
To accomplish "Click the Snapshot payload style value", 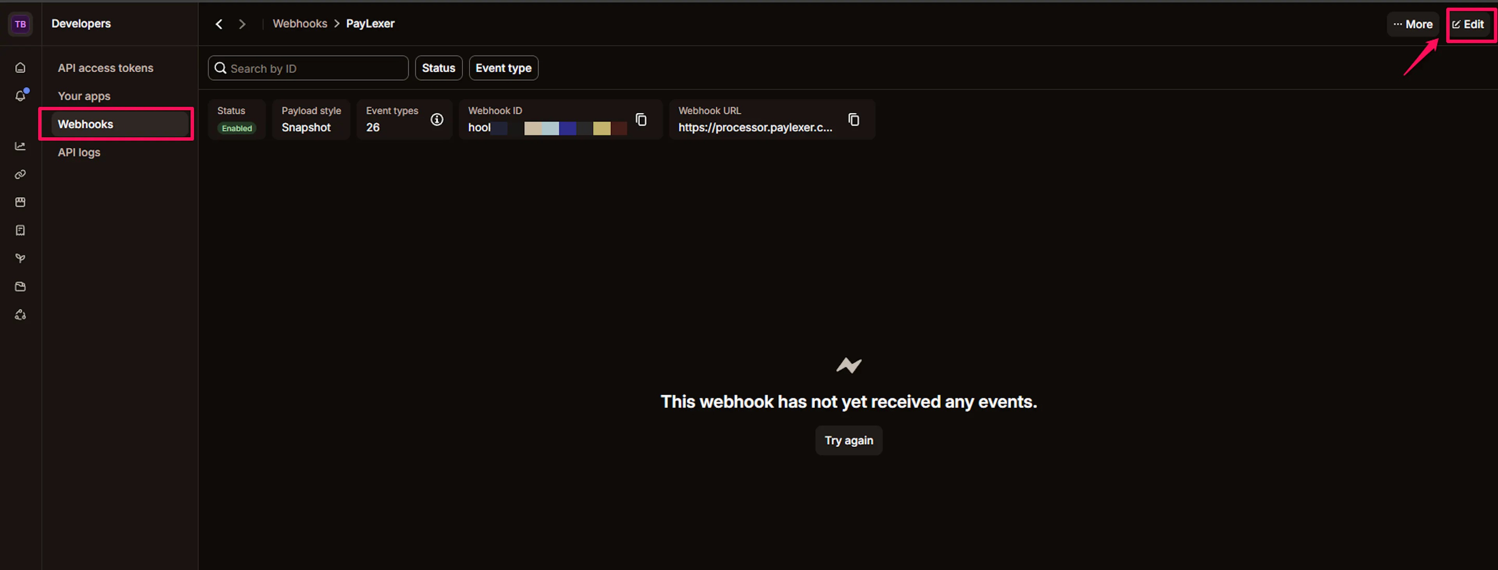I will point(306,127).
